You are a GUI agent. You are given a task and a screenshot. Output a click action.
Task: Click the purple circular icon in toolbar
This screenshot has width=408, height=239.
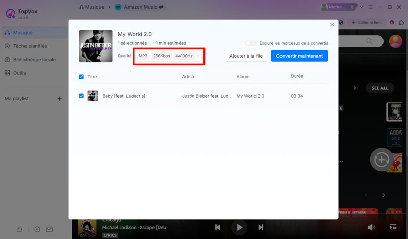tap(392, 22)
